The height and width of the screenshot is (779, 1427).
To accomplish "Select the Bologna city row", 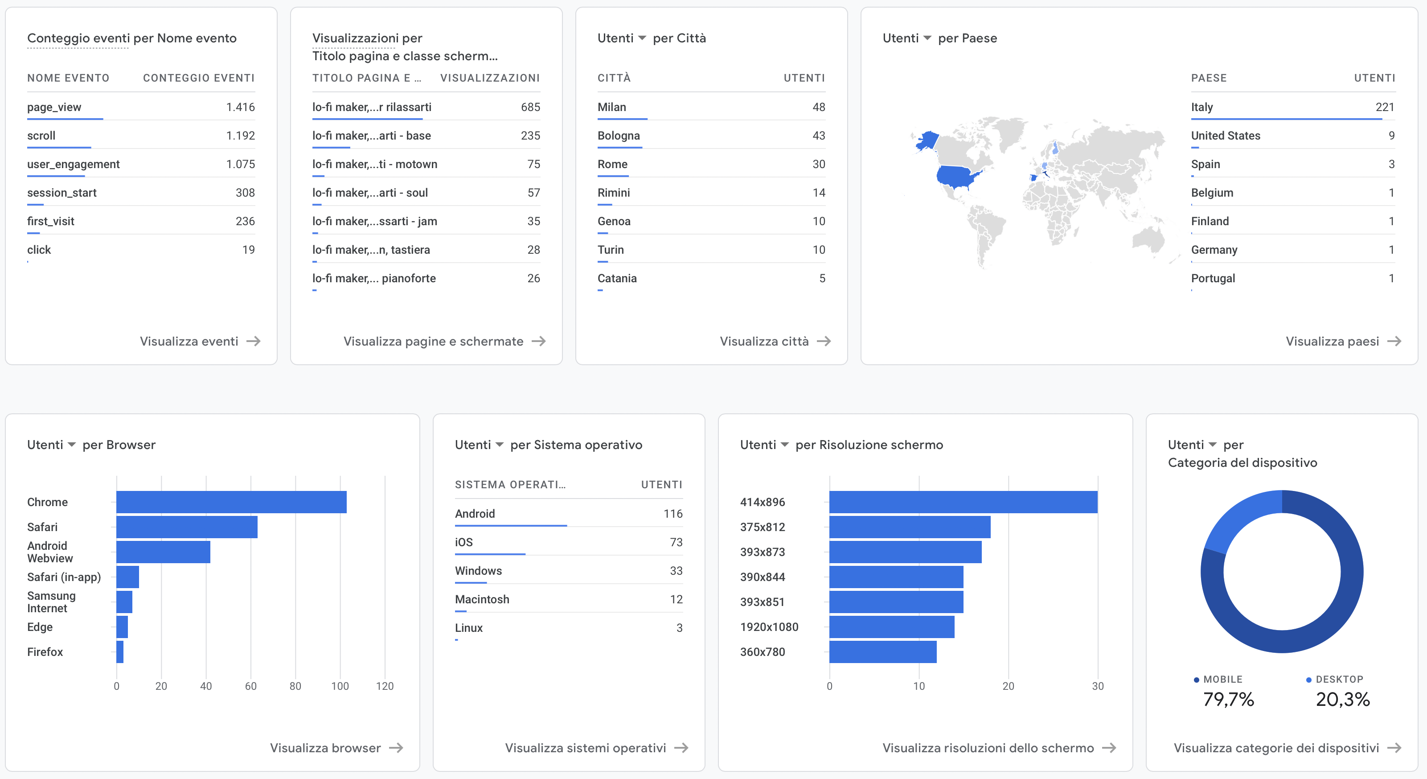I will click(x=711, y=136).
